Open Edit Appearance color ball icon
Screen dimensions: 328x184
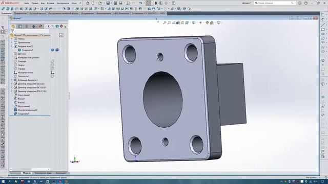[x=207, y=22]
